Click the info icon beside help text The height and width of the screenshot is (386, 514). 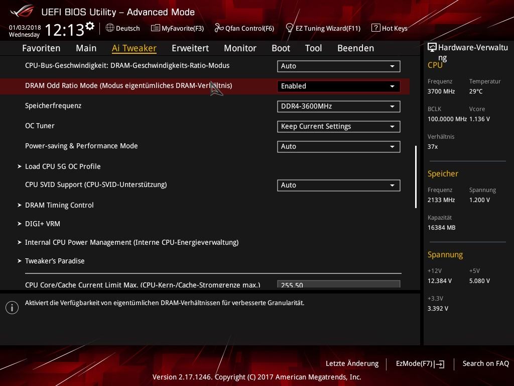point(12,308)
